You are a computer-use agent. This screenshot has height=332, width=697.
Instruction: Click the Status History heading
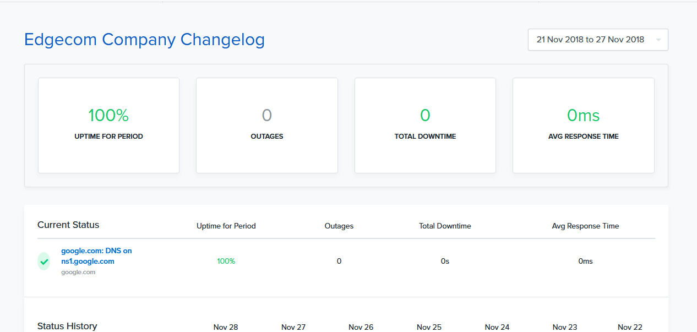click(x=67, y=326)
